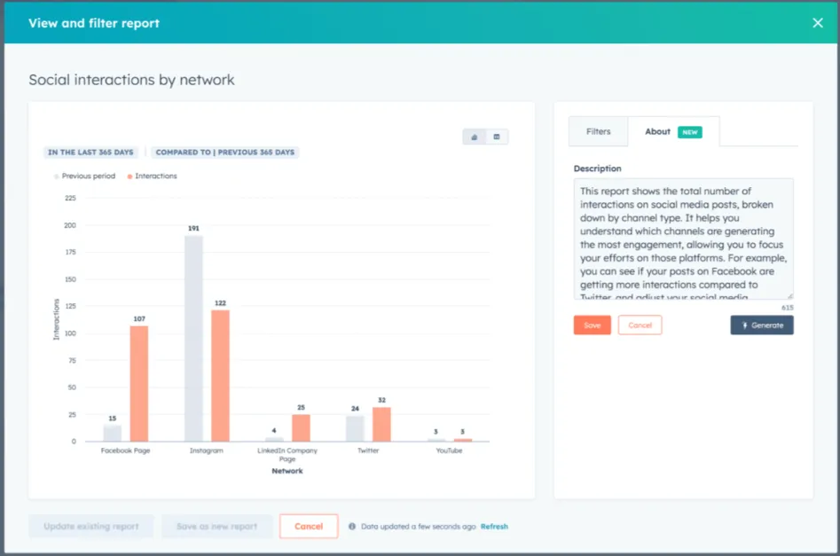Switch to chart view icon
Image resolution: width=840 pixels, height=556 pixels.
pos(474,137)
